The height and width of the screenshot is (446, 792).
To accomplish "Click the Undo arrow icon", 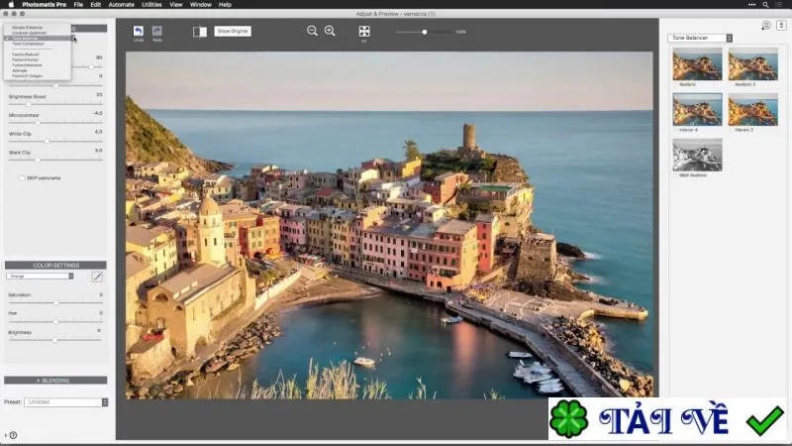I will [138, 31].
